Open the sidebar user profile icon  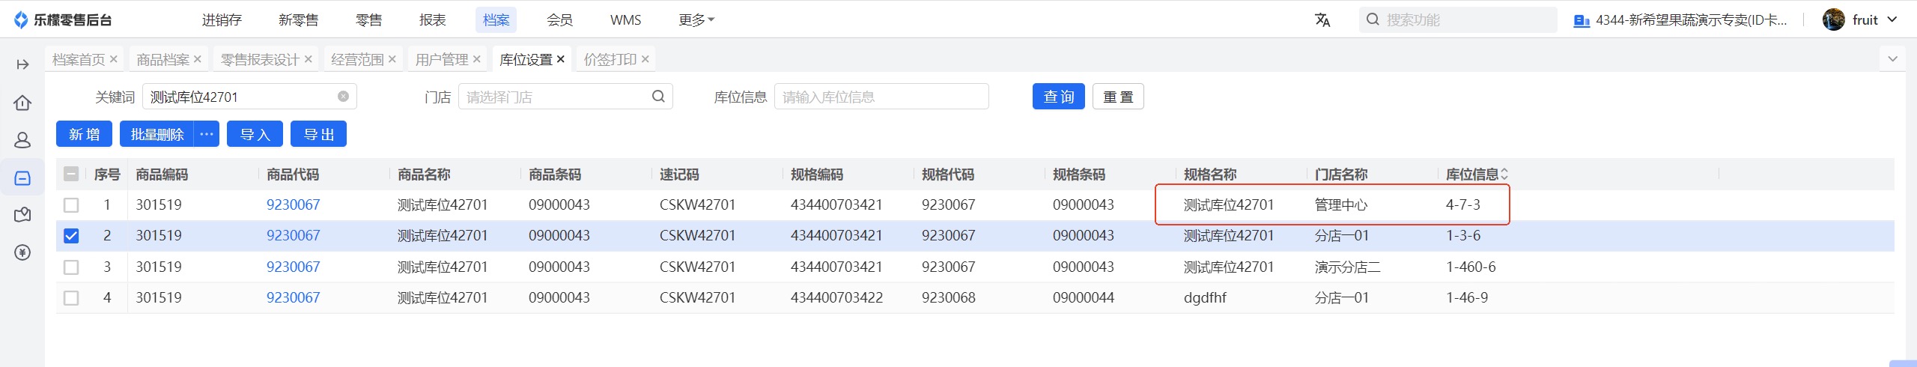(22, 140)
